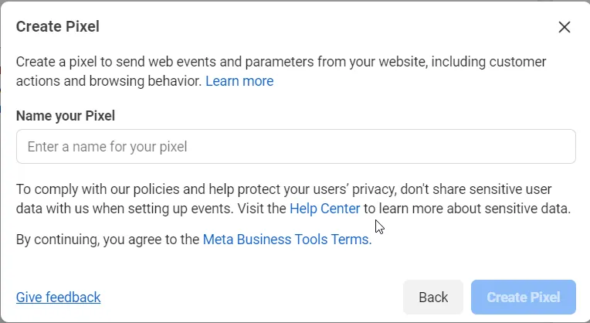Follow the blue link after "browsing behavior"
590x323 pixels.
coord(239,81)
